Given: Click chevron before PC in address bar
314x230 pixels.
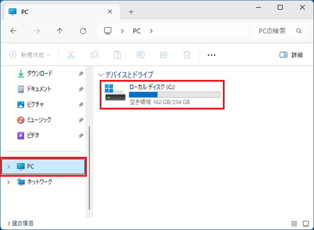Looking at the screenshot, I should (x=122, y=31).
